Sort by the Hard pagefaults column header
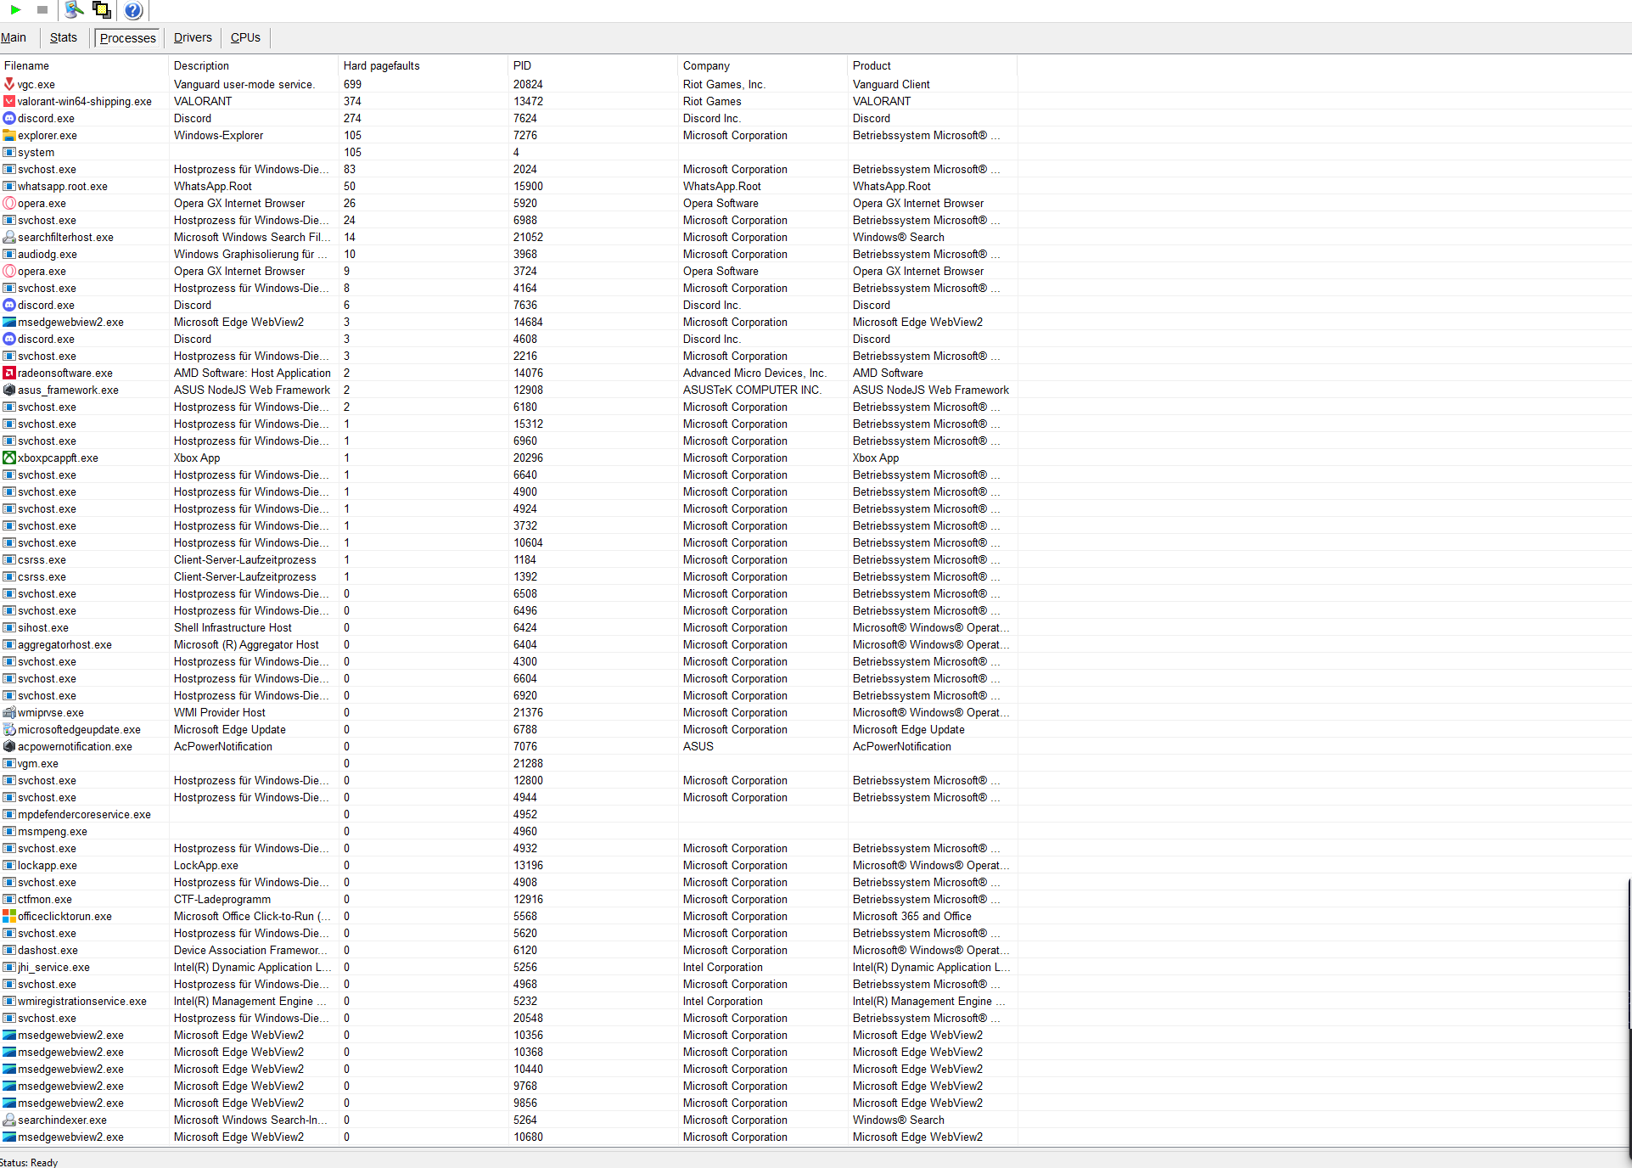Screen dimensions: 1632x1168 click(x=380, y=65)
